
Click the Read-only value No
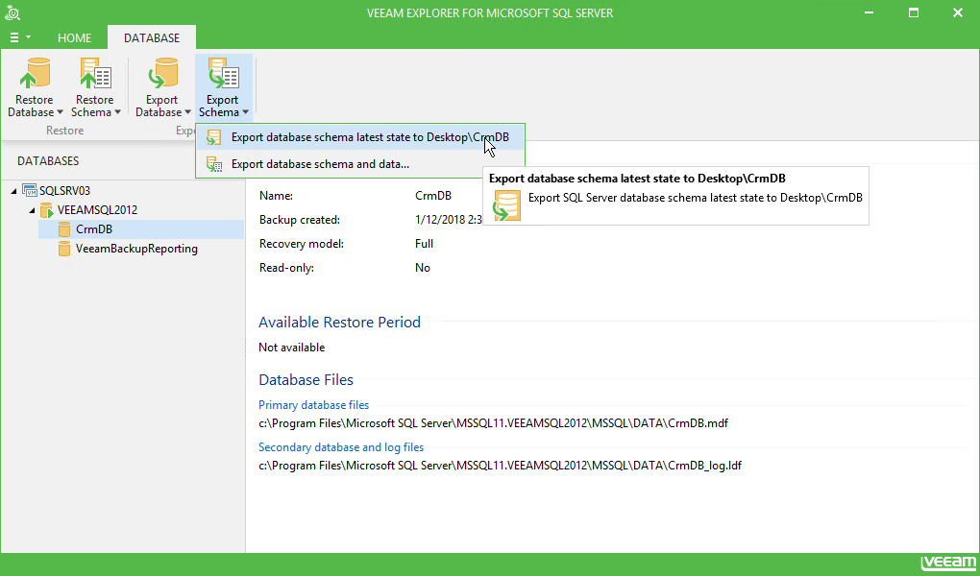(x=423, y=268)
